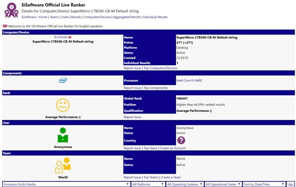Open the Aggregated Results navigation link
The height and width of the screenshot is (187, 296).
click(127, 17)
